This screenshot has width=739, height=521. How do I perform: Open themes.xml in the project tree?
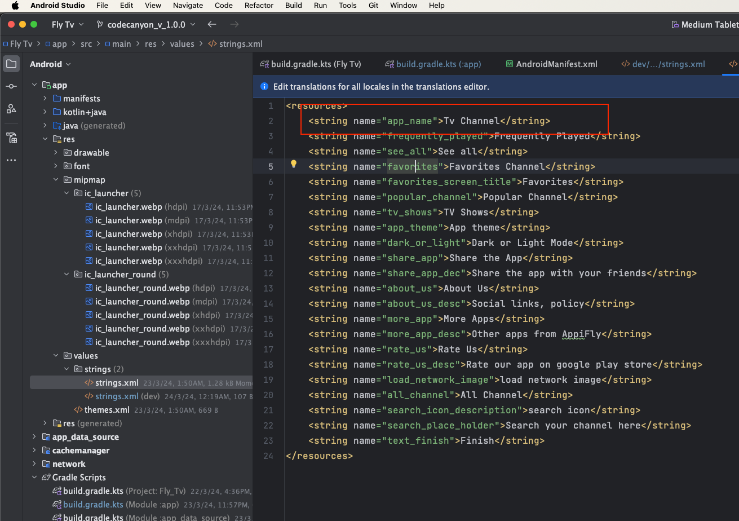(x=107, y=410)
